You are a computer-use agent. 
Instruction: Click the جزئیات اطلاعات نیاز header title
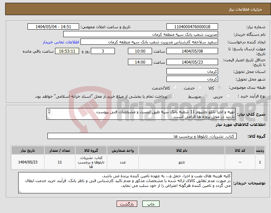click(x=246, y=9)
